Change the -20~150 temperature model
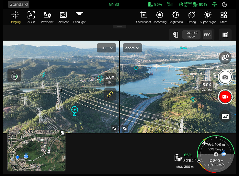239x176 pixels. [191, 35]
